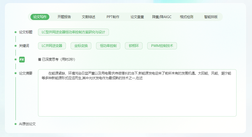Choose the 锁相环 keyword tag

tap(134, 46)
